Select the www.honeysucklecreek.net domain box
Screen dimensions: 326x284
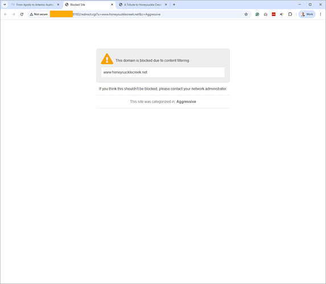pos(163,72)
